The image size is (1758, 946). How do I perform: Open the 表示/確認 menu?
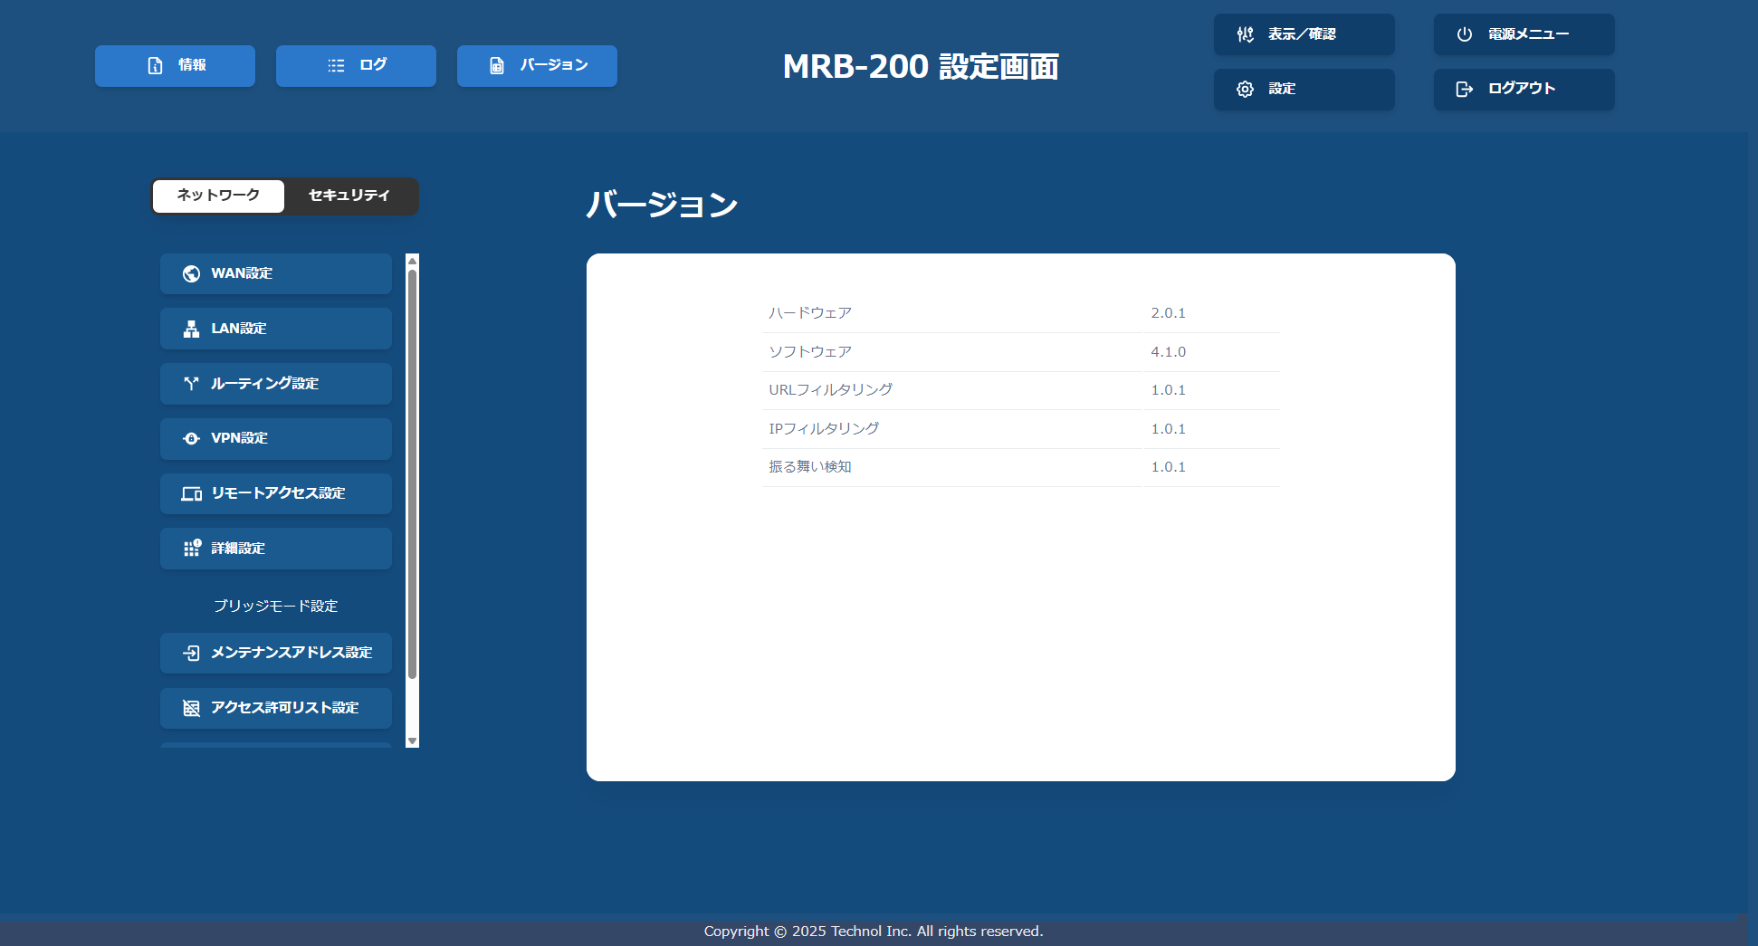1304,34
